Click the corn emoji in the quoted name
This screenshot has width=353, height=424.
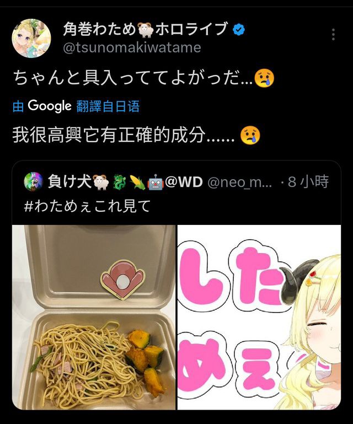point(137,182)
